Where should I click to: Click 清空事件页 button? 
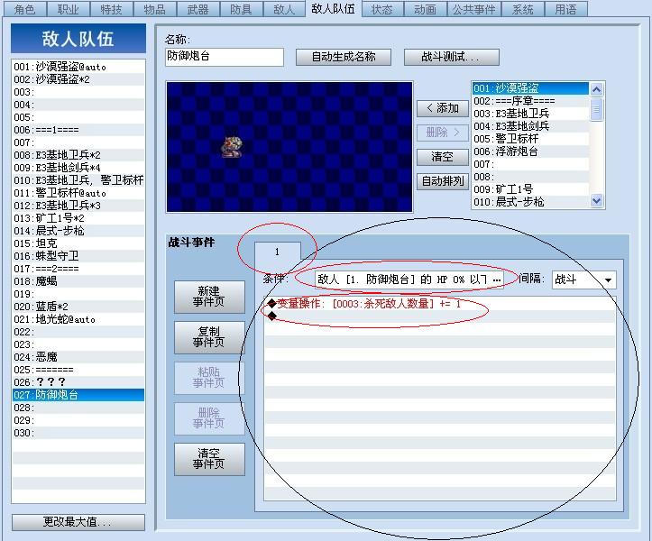pyautogui.click(x=209, y=459)
